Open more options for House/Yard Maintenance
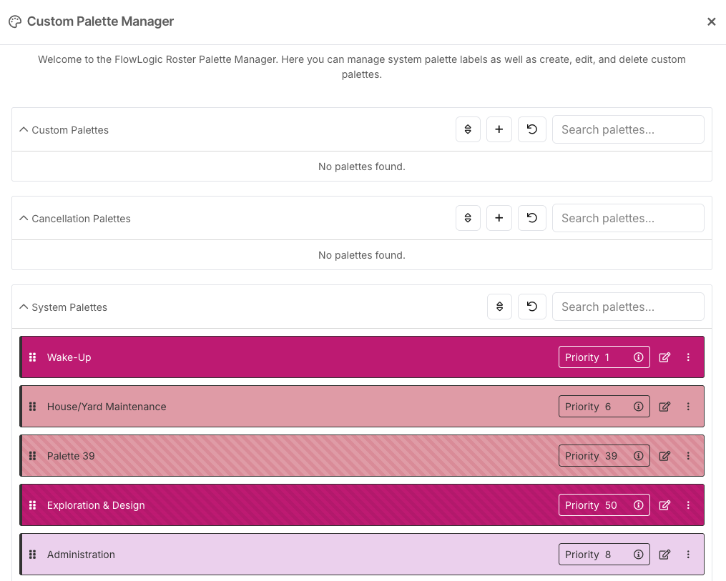 pos(688,407)
